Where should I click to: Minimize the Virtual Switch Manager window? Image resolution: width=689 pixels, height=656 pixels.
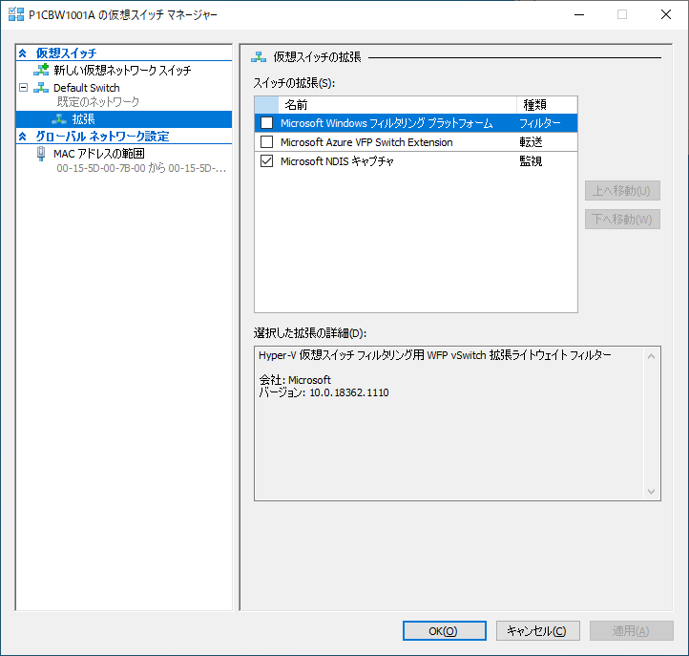click(579, 14)
